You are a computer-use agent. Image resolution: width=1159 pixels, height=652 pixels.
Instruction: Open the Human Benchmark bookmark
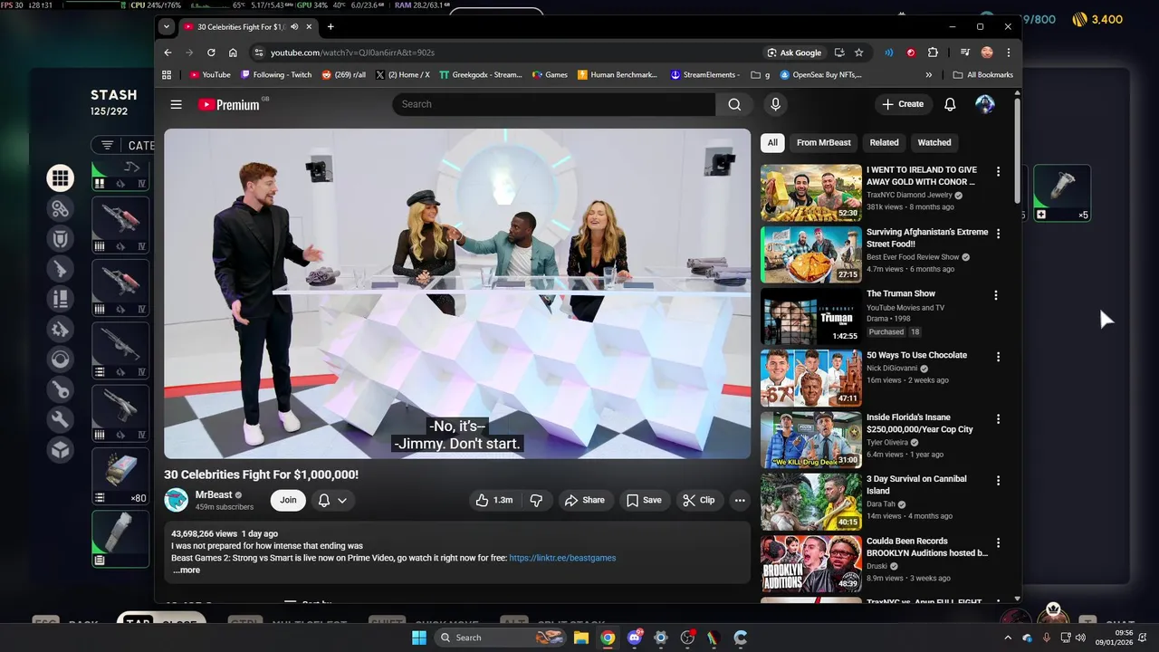tap(618, 75)
